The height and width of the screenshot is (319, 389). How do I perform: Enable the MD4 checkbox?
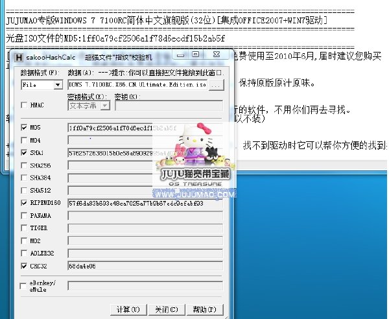(24, 141)
